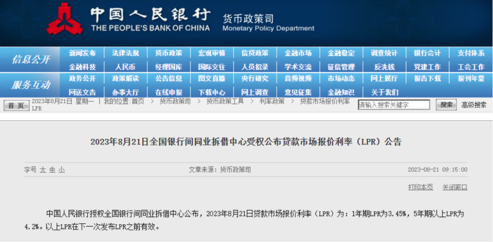
Task: Open the 报刊年鉴 menu item
Action: pos(471,78)
